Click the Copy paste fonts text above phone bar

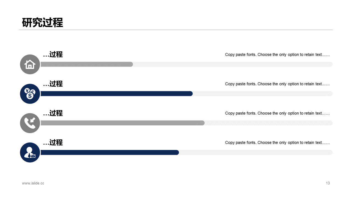[277, 113]
